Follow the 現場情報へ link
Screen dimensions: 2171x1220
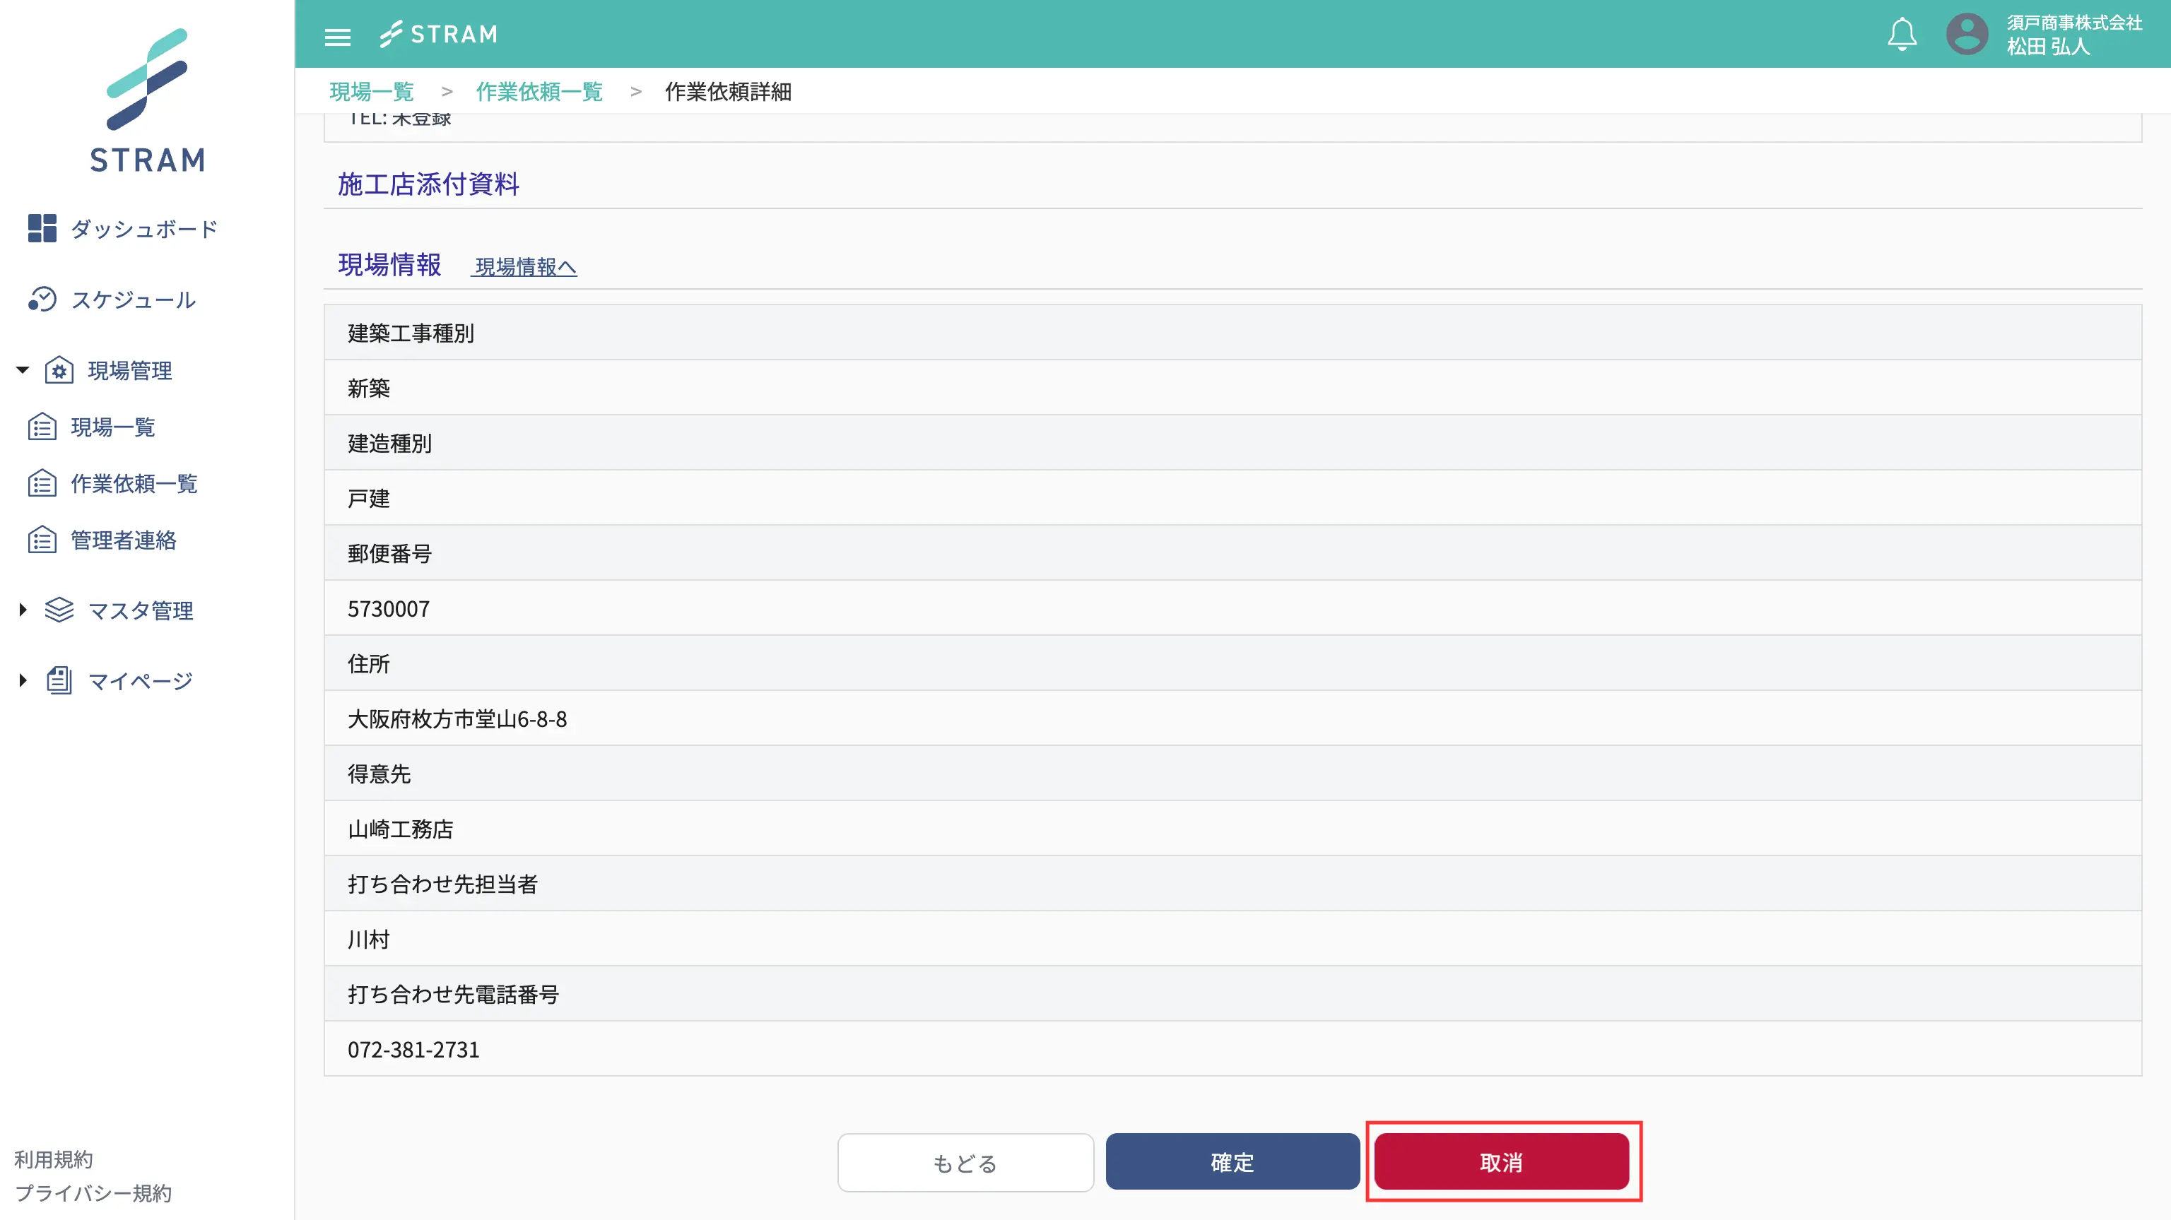tap(525, 267)
